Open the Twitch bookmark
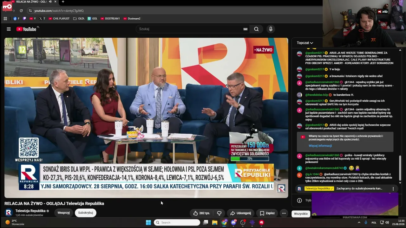The image size is (406, 228). [x=25, y=19]
